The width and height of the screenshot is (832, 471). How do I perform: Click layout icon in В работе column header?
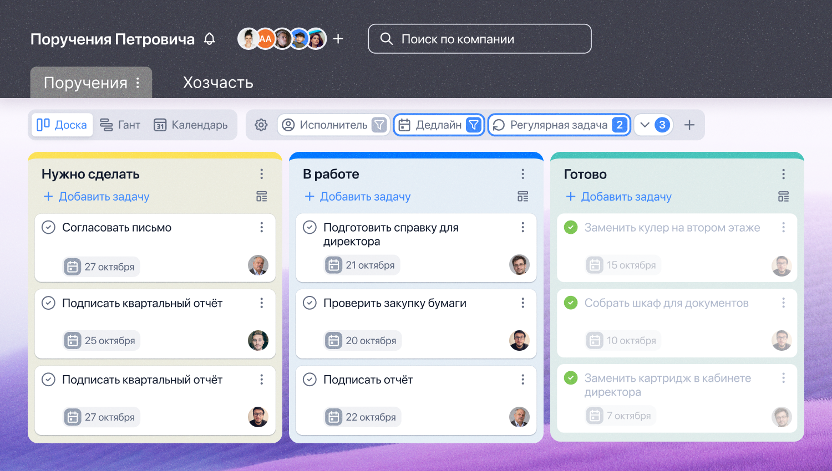(523, 197)
